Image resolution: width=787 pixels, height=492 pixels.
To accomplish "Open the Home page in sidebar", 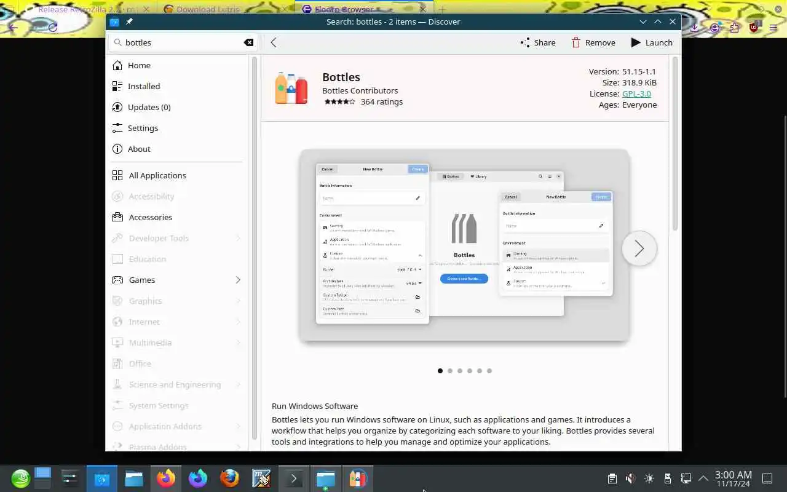I will 177,65.
